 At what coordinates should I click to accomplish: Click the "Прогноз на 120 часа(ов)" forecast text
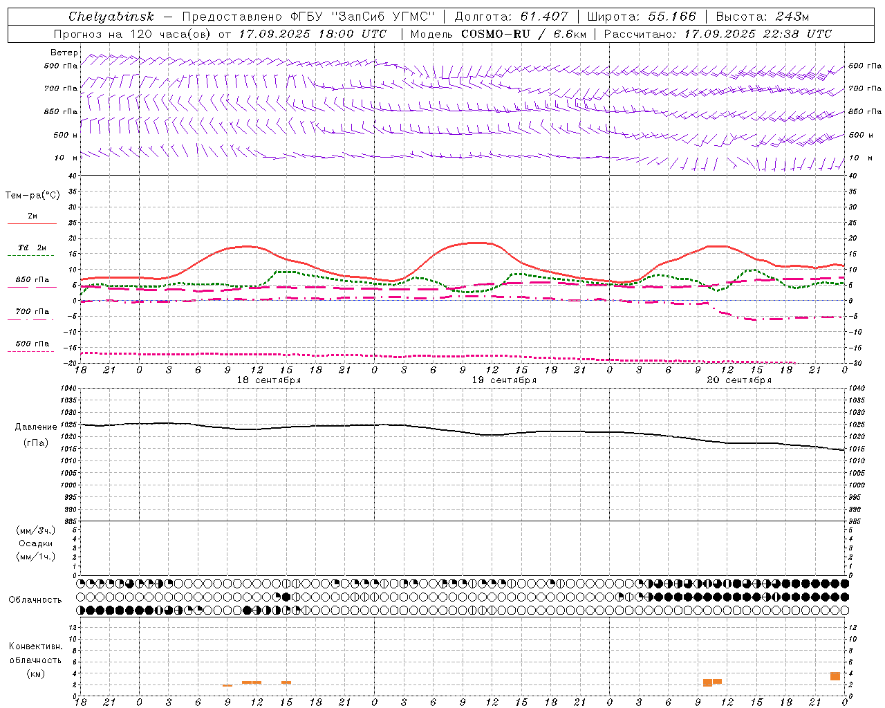(133, 34)
